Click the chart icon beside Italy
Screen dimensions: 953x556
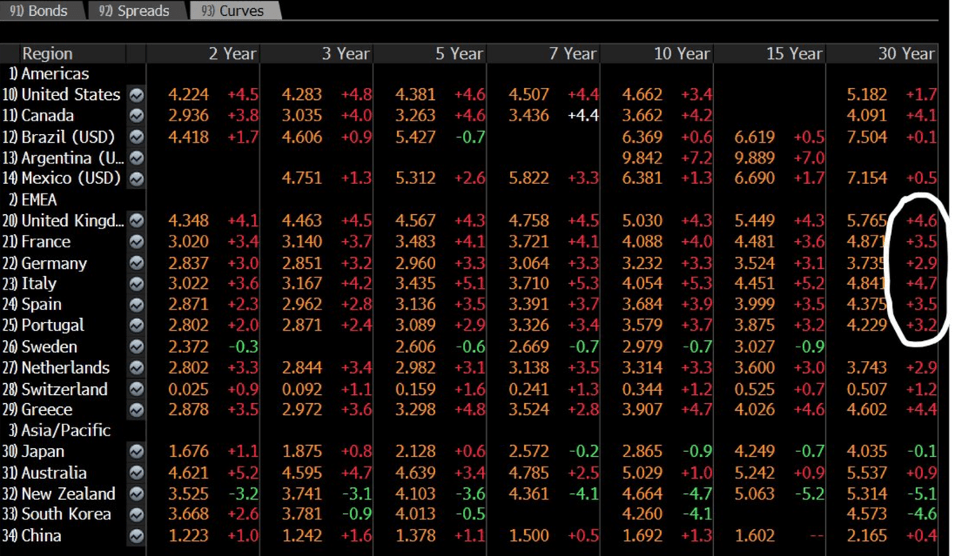137,284
